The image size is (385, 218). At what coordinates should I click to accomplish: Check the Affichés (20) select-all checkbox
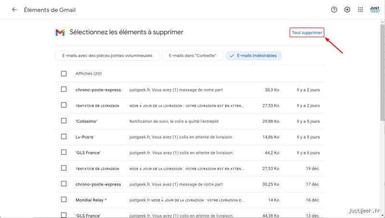coord(64,74)
